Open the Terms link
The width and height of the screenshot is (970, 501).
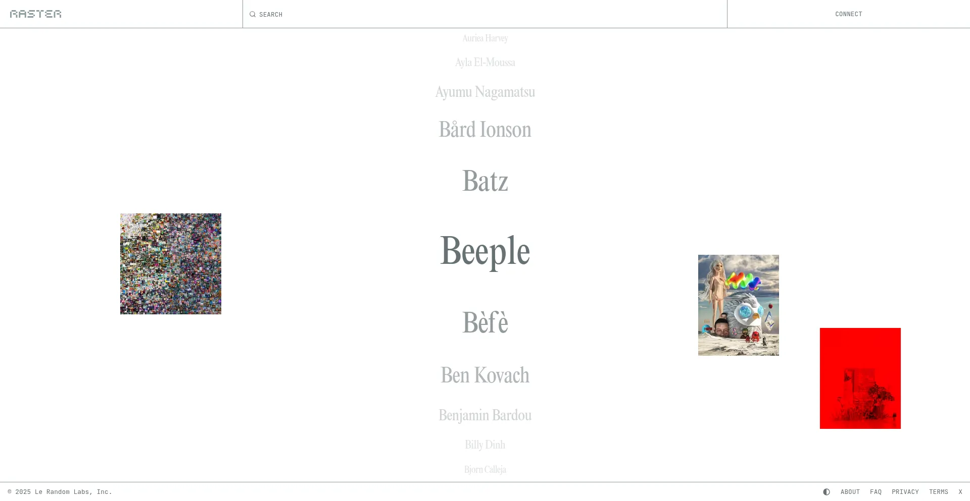[x=938, y=492]
